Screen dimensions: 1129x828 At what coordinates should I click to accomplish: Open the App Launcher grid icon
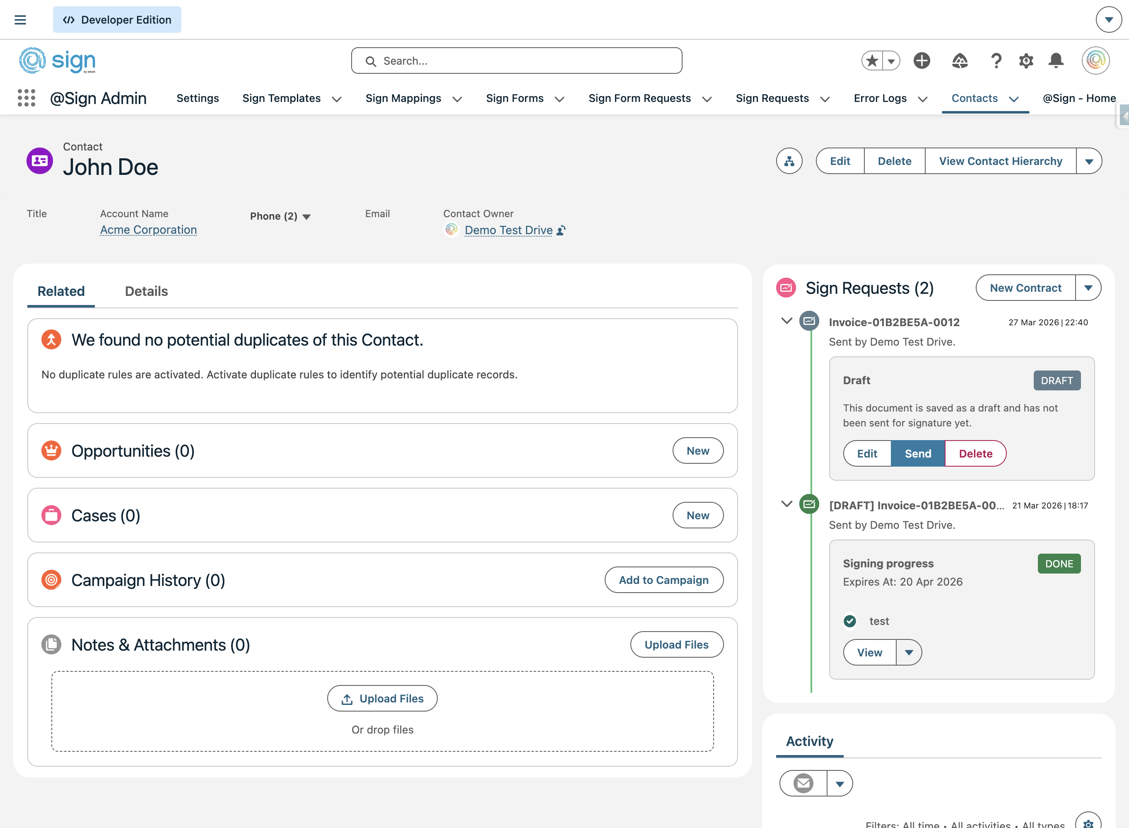(x=26, y=98)
